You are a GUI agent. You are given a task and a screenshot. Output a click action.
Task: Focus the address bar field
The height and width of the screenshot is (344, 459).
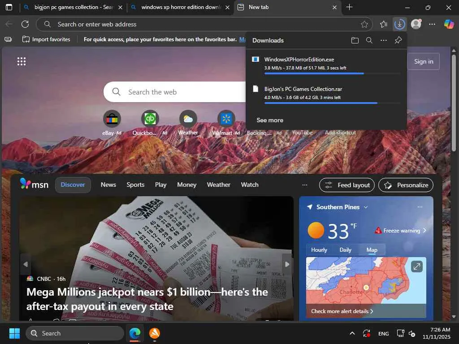(204, 24)
